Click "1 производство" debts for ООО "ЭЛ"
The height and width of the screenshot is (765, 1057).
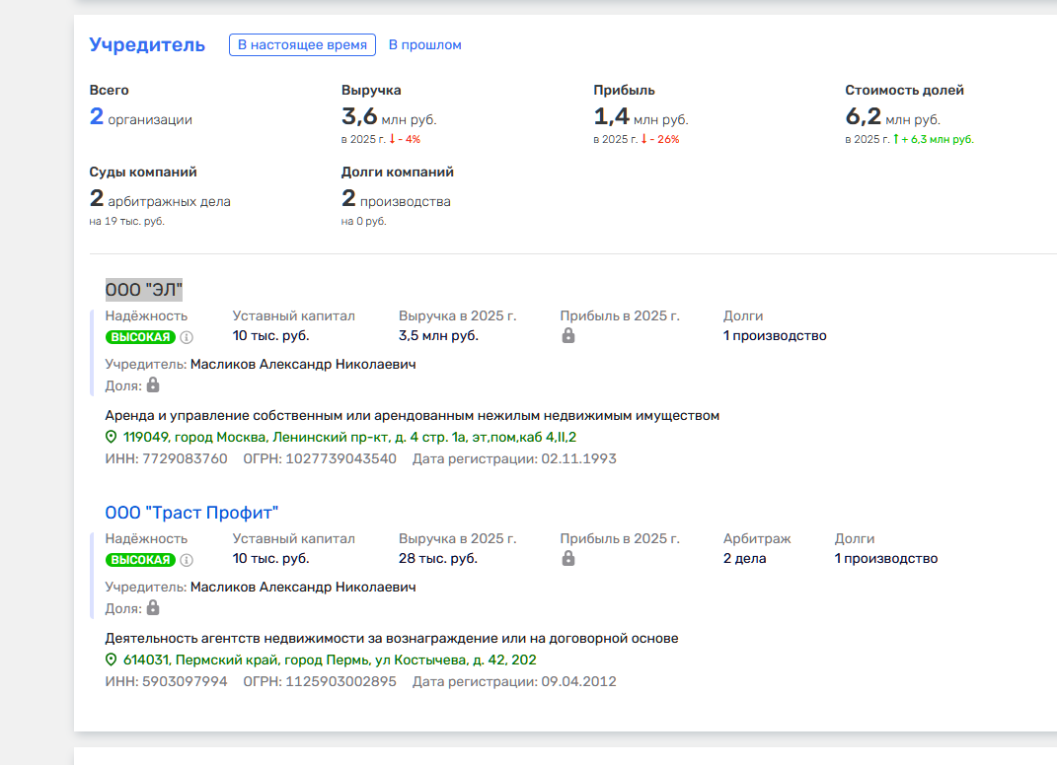tap(774, 335)
